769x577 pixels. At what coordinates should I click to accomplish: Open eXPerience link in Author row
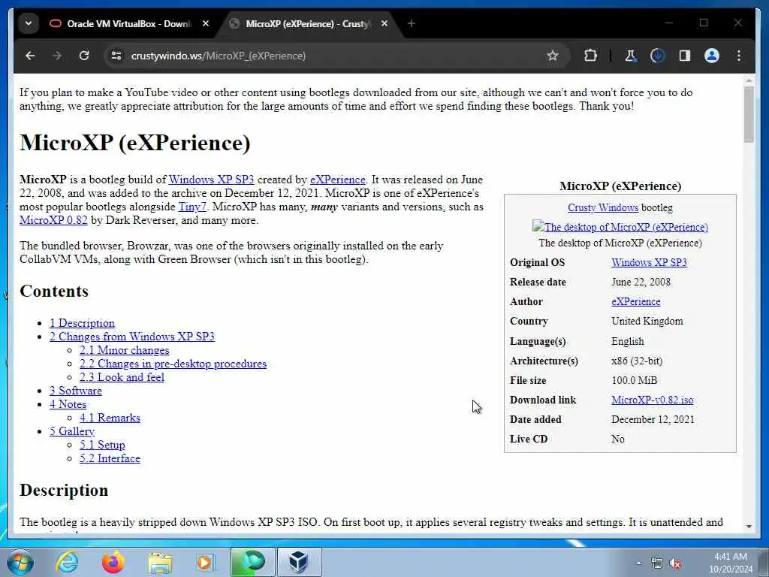coord(635,302)
